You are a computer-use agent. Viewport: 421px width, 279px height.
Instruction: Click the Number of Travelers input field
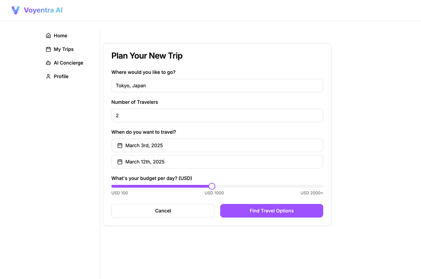(x=217, y=116)
